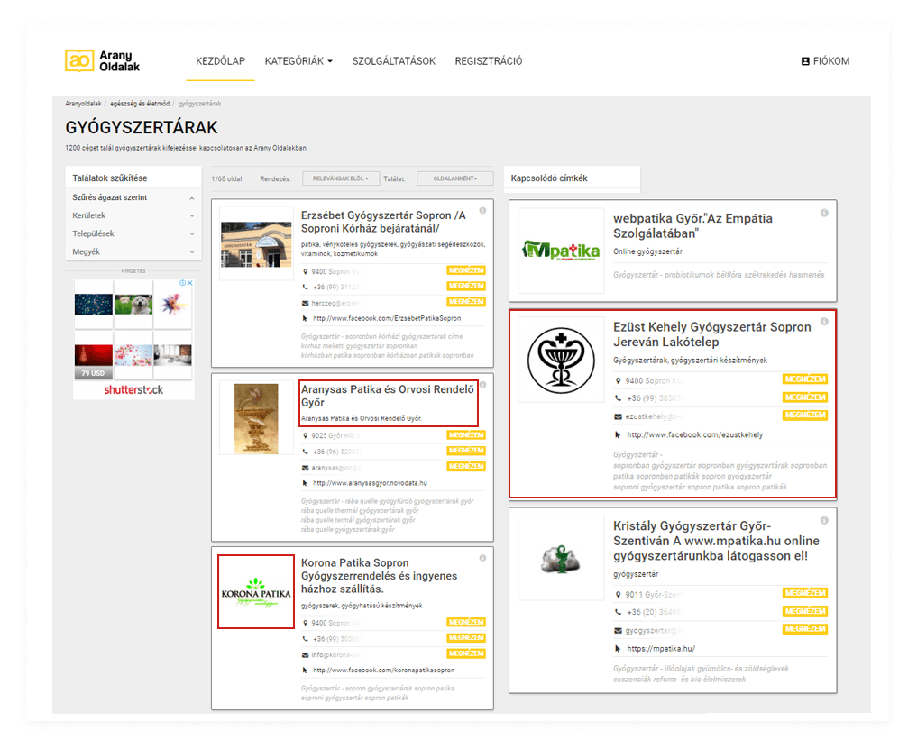The image size is (908, 749).
Task: Open Ezüst Kehely Gyógyszertár Sopron title
Action: tap(712, 334)
